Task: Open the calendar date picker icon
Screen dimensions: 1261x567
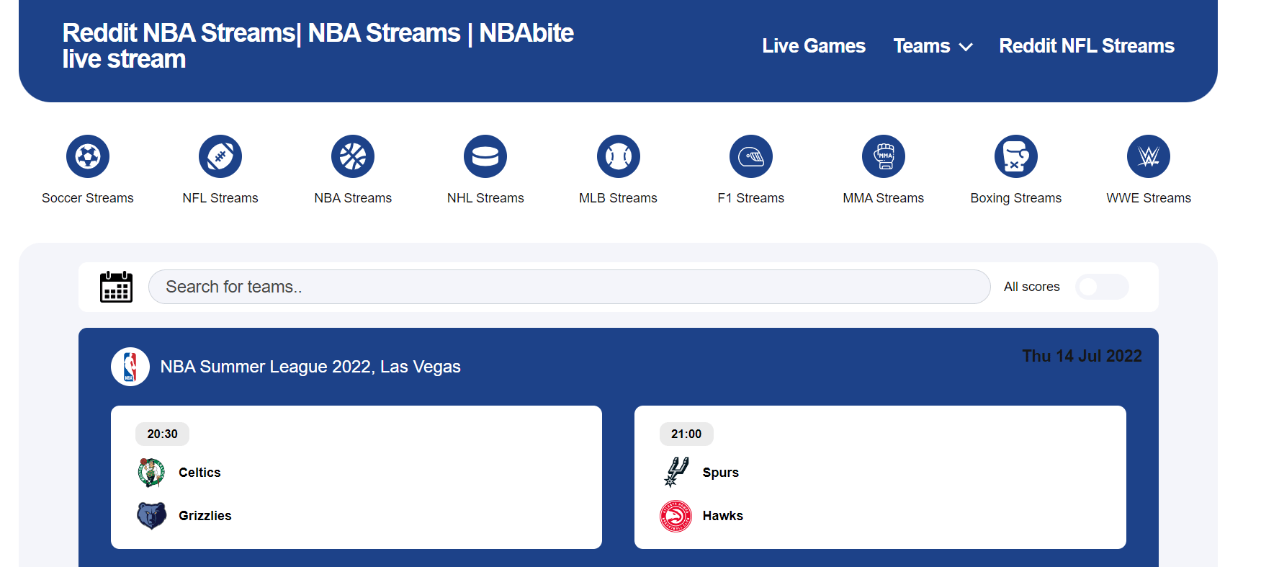Action: point(116,287)
